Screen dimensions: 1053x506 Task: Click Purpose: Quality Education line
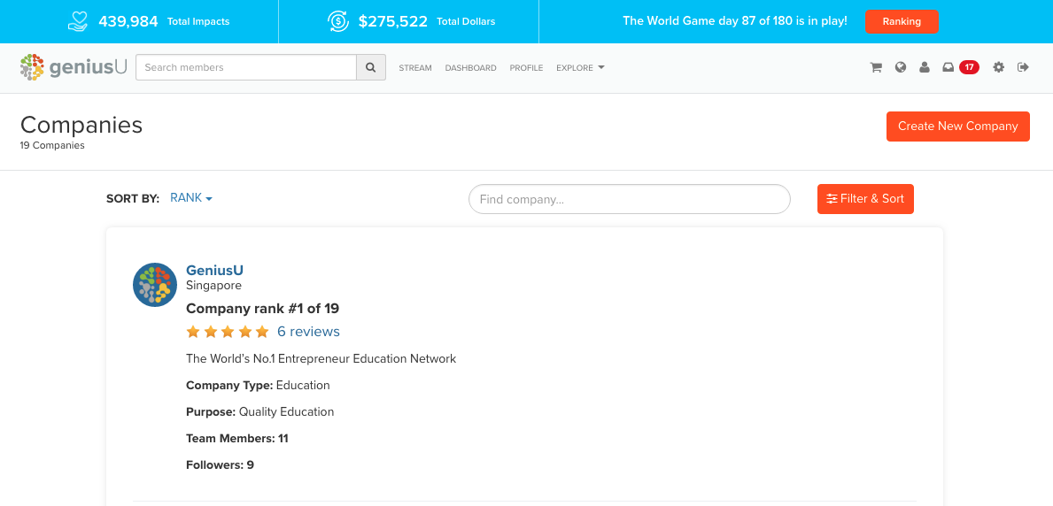click(259, 411)
